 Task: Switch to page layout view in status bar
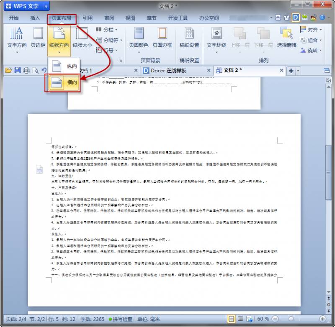(231, 319)
